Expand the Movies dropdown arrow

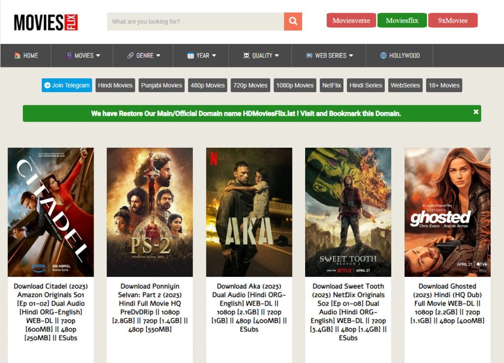click(98, 55)
